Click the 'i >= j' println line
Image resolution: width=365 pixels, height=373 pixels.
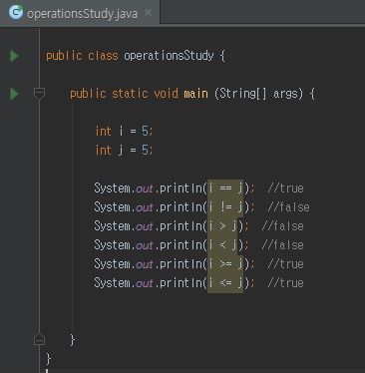click(198, 264)
